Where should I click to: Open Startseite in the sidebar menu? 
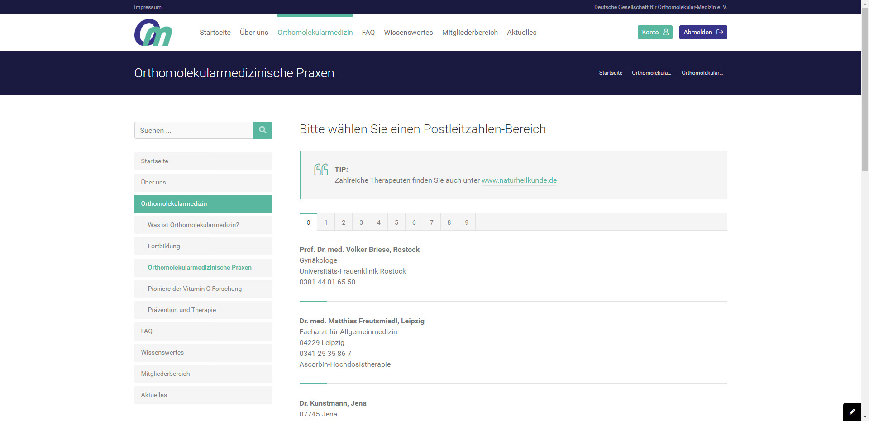pos(203,161)
